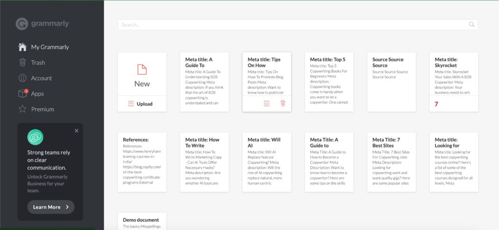Open the References document card
The height and width of the screenshot is (230, 499).
pos(142,162)
